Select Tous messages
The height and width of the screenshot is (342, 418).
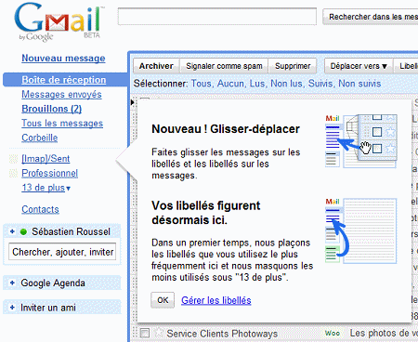point(202,84)
